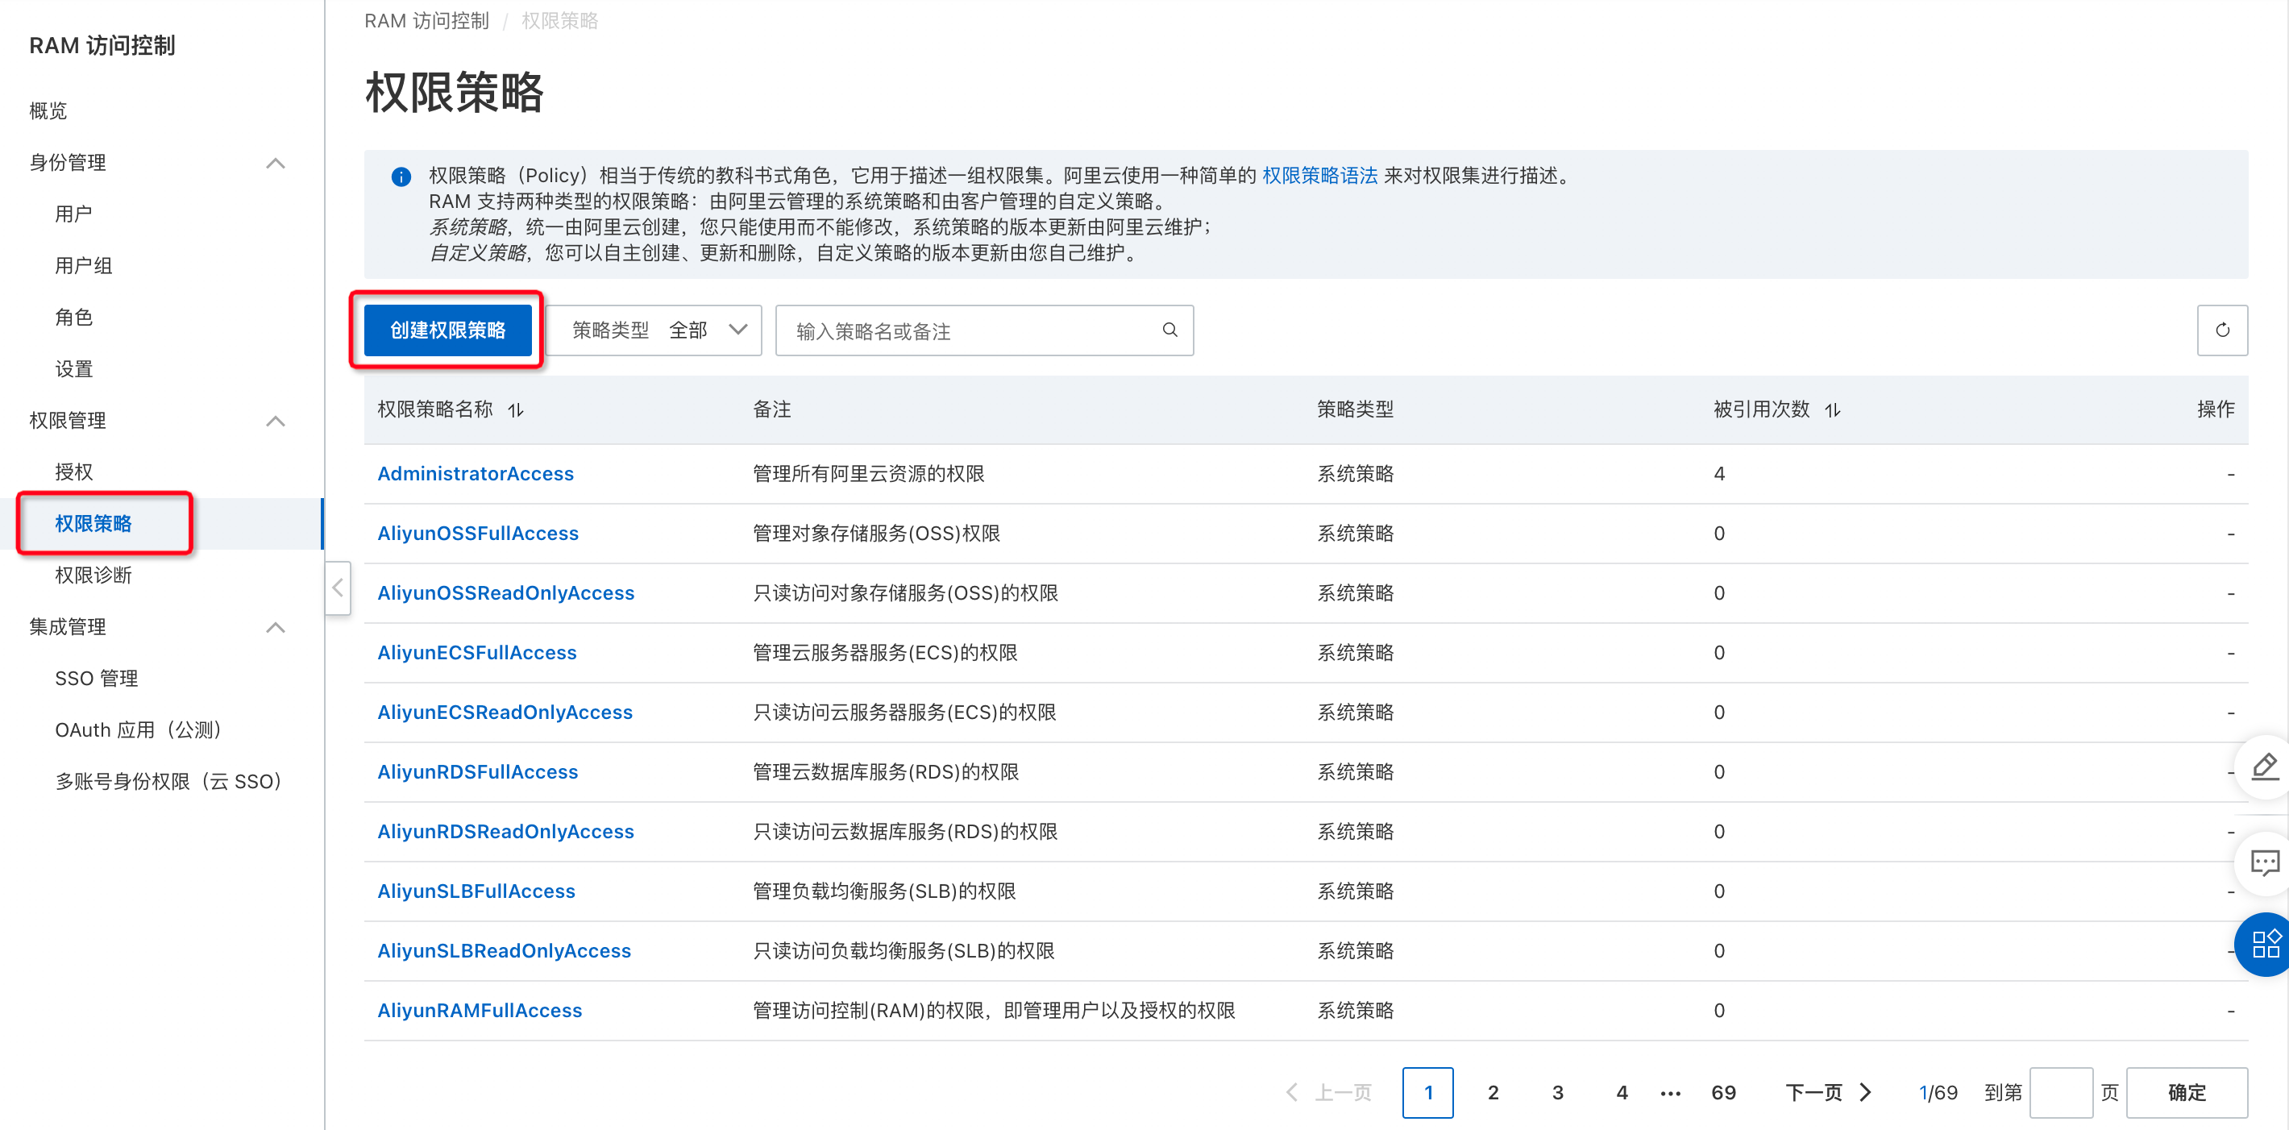2289x1130 pixels.
Task: Click reference count 4 for AdministratorAccess
Action: [x=1719, y=473]
